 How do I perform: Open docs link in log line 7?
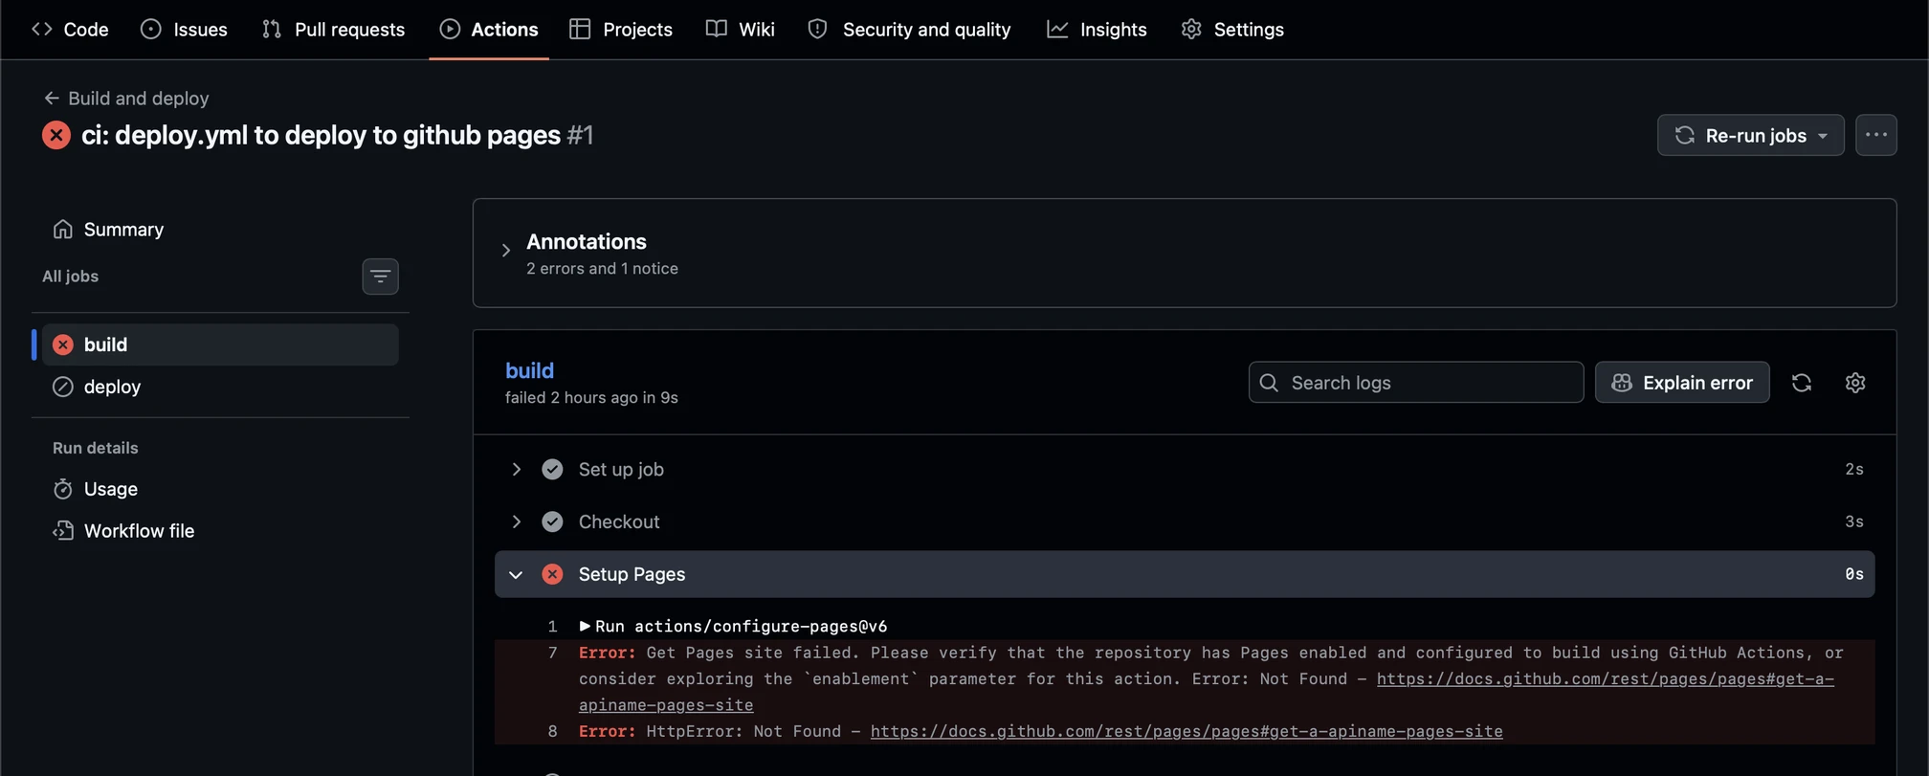(x=1605, y=679)
